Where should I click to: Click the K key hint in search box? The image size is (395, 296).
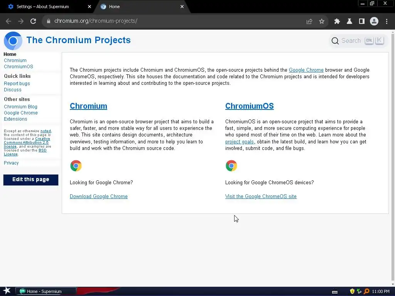[379, 40]
